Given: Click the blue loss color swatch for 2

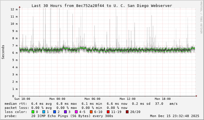Looking at the screenshot, I should click(x=54, y=112).
